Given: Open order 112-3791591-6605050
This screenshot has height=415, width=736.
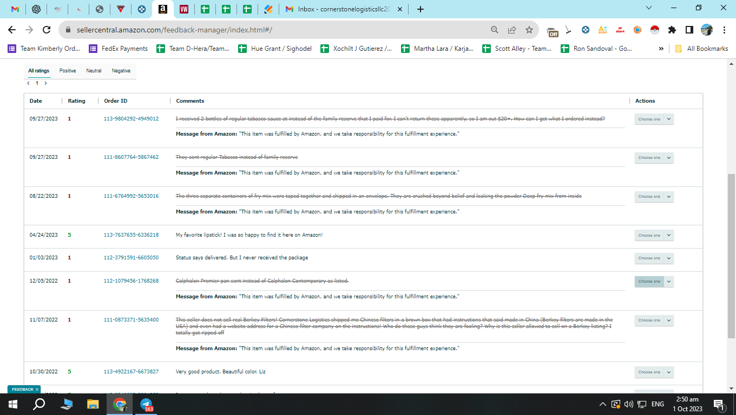Looking at the screenshot, I should click(x=132, y=258).
